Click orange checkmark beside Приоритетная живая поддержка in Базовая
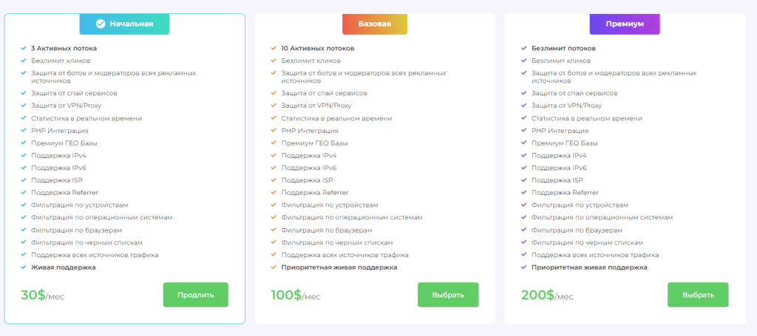This screenshot has width=757, height=336. [274, 267]
